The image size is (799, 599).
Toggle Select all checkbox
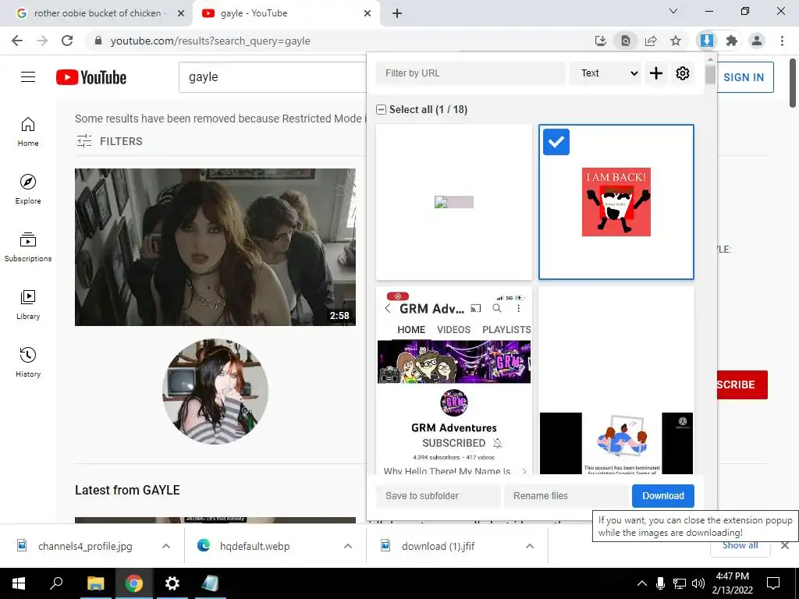(381, 109)
